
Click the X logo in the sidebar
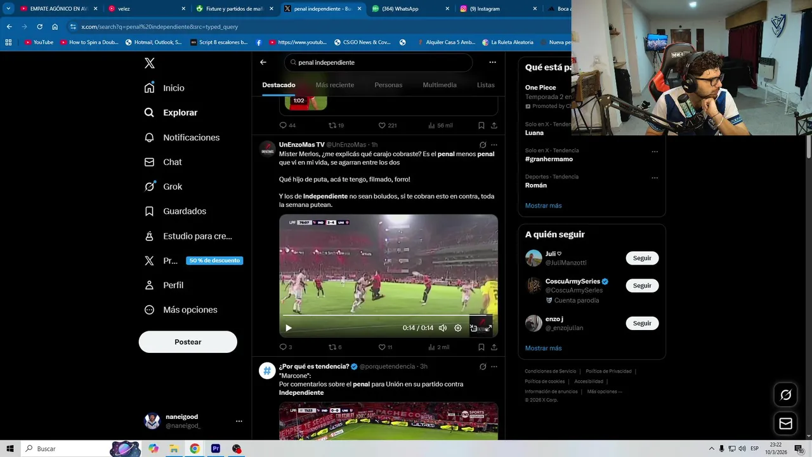click(150, 63)
